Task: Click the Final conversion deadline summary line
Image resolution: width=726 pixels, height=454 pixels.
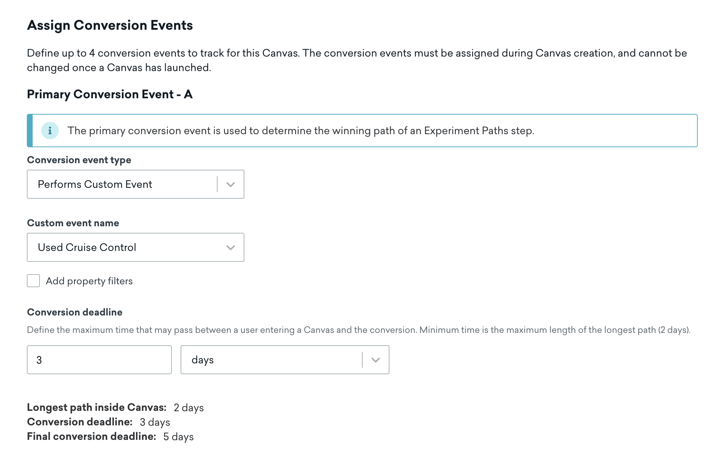Action: 110,437
